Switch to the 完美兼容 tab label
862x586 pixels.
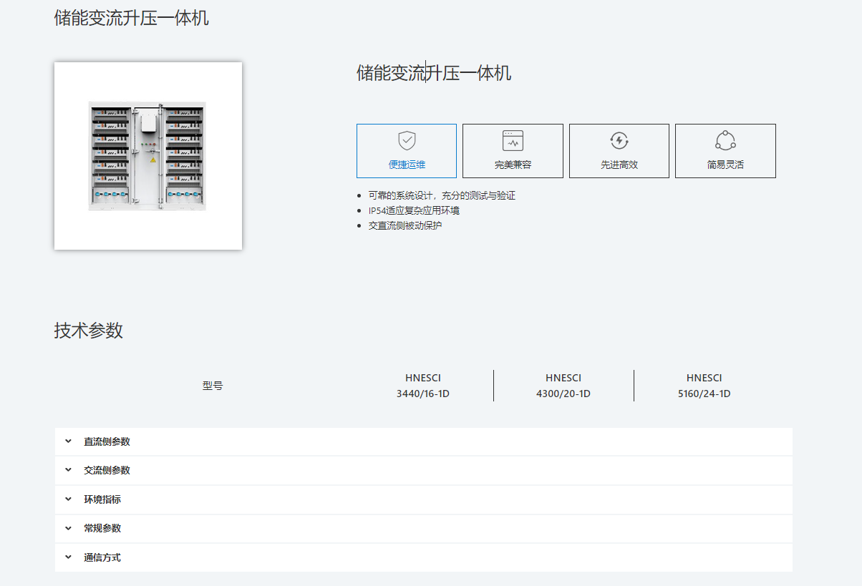[x=513, y=165]
